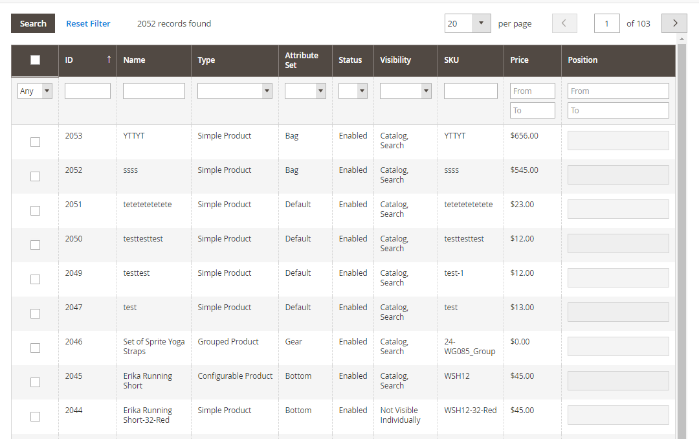Click the Position From field
699x439 pixels.
point(618,91)
